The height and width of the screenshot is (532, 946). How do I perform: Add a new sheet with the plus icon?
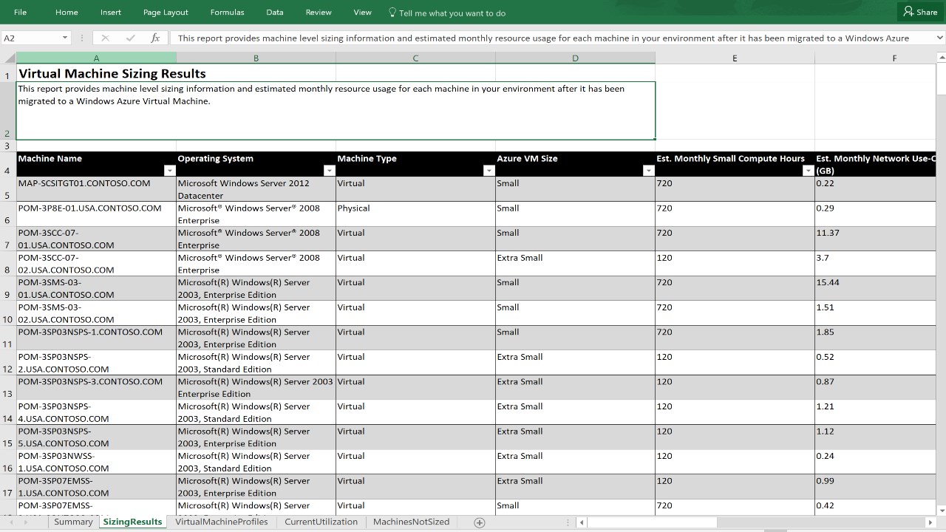[x=479, y=522]
